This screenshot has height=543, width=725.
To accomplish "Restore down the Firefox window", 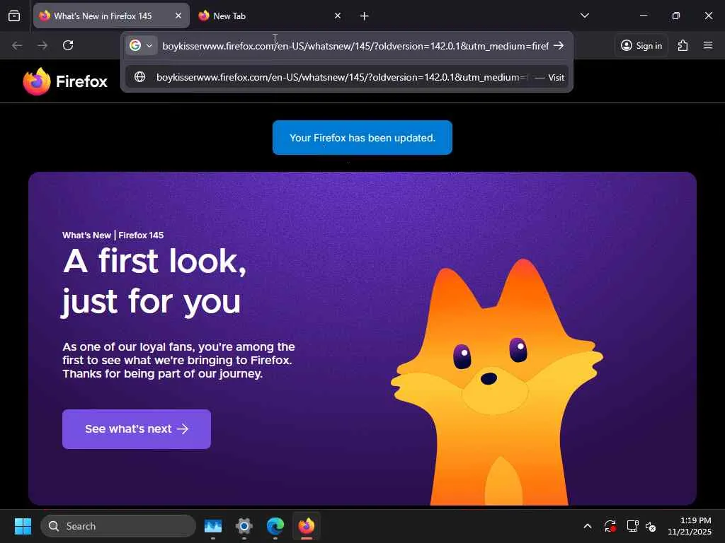I will tap(675, 16).
